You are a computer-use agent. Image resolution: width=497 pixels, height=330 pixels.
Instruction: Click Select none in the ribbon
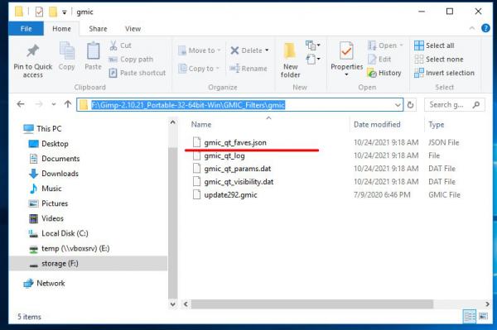pos(439,60)
